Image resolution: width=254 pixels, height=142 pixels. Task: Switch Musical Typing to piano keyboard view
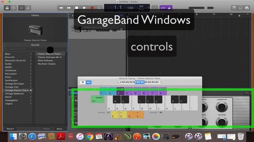pyautogui.click(x=83, y=82)
